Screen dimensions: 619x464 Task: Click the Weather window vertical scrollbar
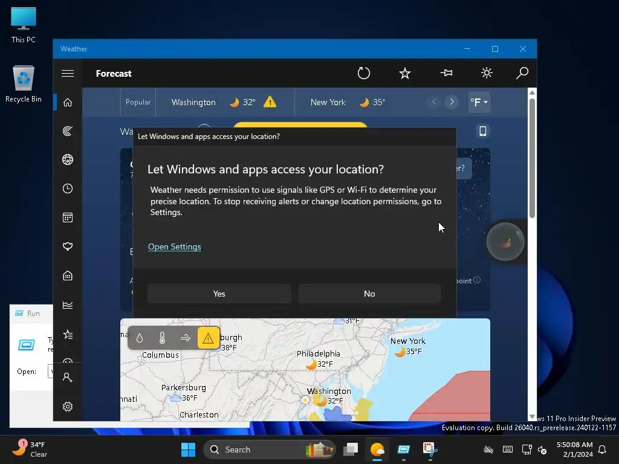click(532, 158)
